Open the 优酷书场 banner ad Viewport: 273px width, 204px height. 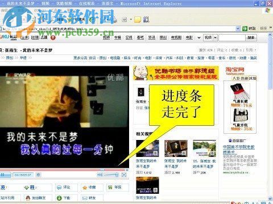(176, 73)
